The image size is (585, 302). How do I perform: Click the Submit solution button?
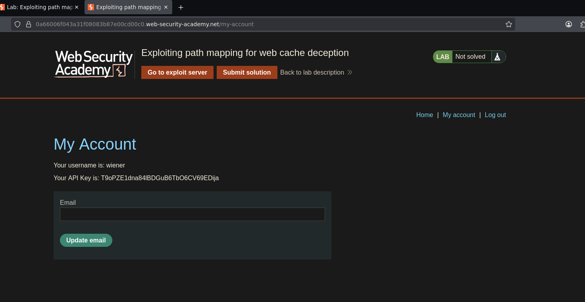coord(247,72)
